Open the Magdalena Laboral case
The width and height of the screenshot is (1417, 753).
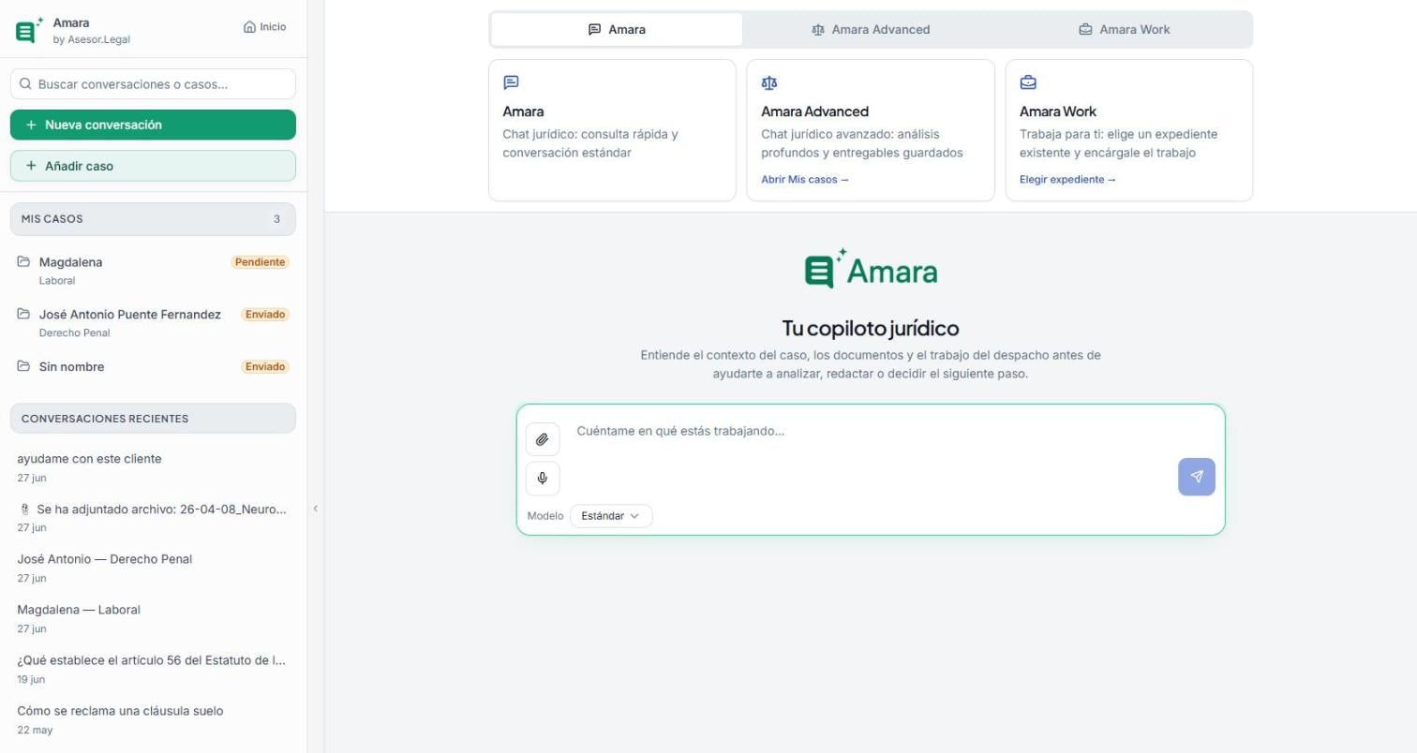tap(153, 270)
